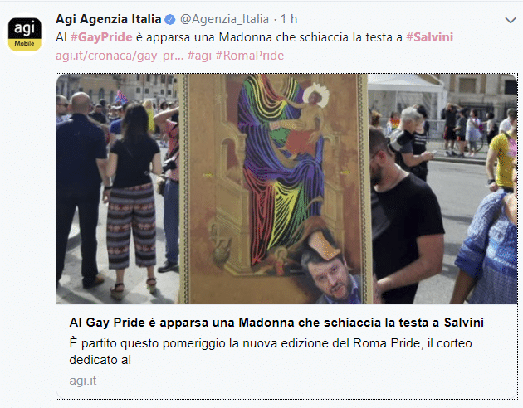
Task: Click the @Agenzia_Italia handle
Action: pos(224,19)
